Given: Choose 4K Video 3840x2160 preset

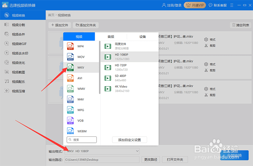Looking at the screenshot, I should (x=129, y=89).
